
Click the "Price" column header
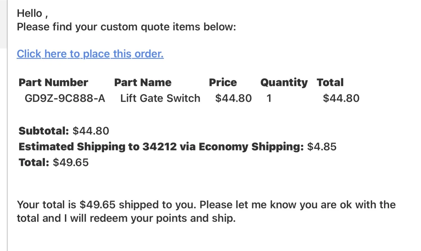point(223,83)
